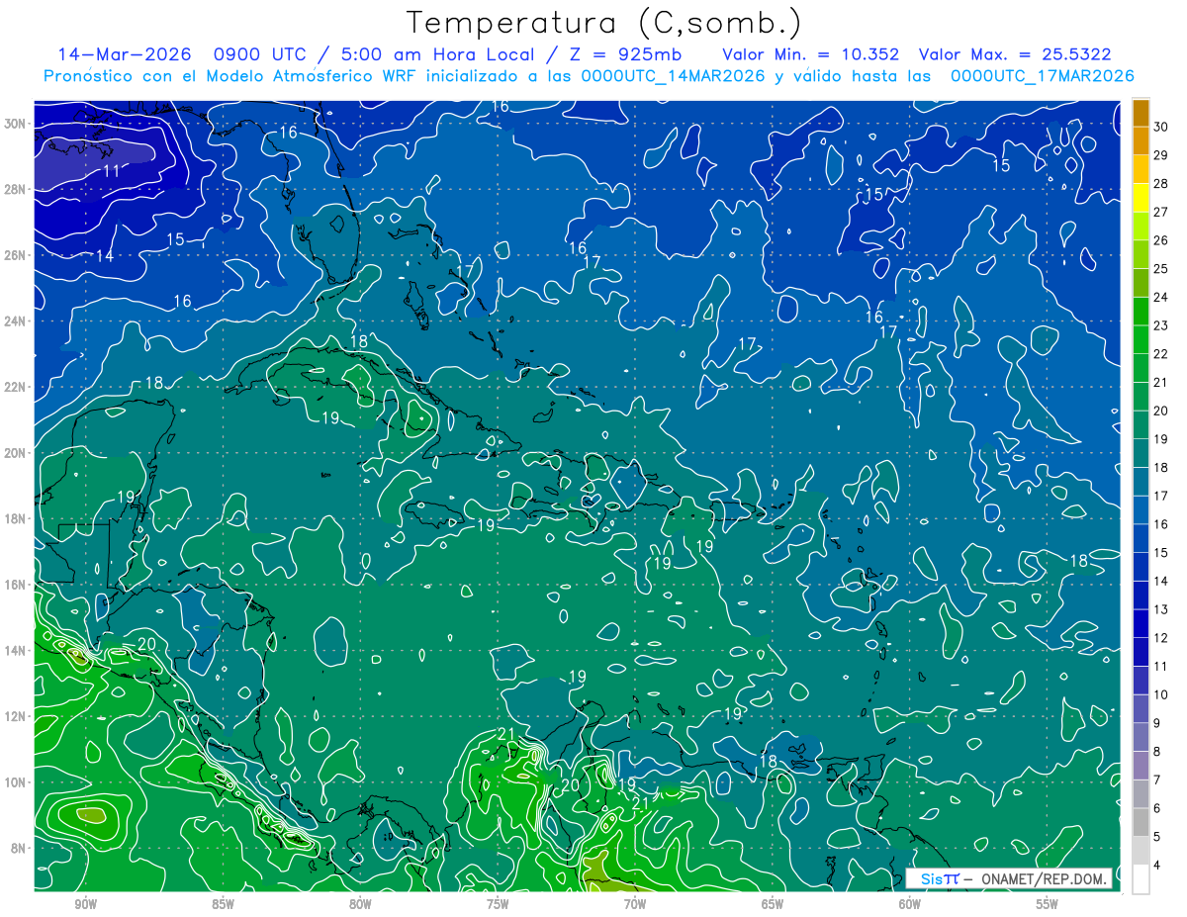This screenshot has height=917, width=1187.
Task: Click yellow color bar segment between 27 and 28
Action: (x=1141, y=197)
